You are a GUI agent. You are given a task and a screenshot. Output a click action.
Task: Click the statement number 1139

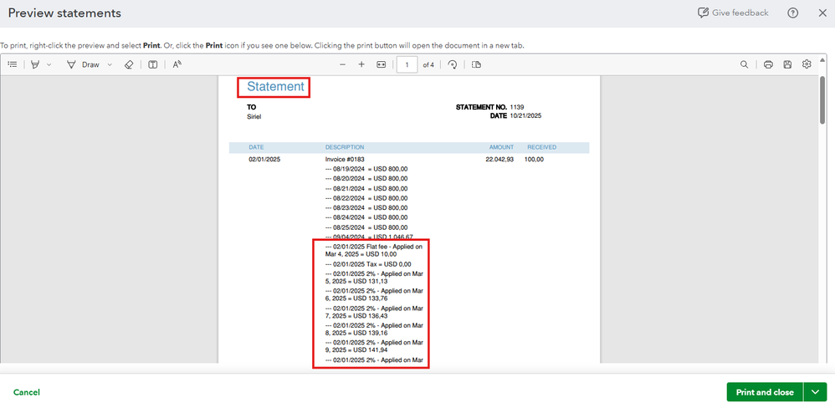[x=517, y=107]
